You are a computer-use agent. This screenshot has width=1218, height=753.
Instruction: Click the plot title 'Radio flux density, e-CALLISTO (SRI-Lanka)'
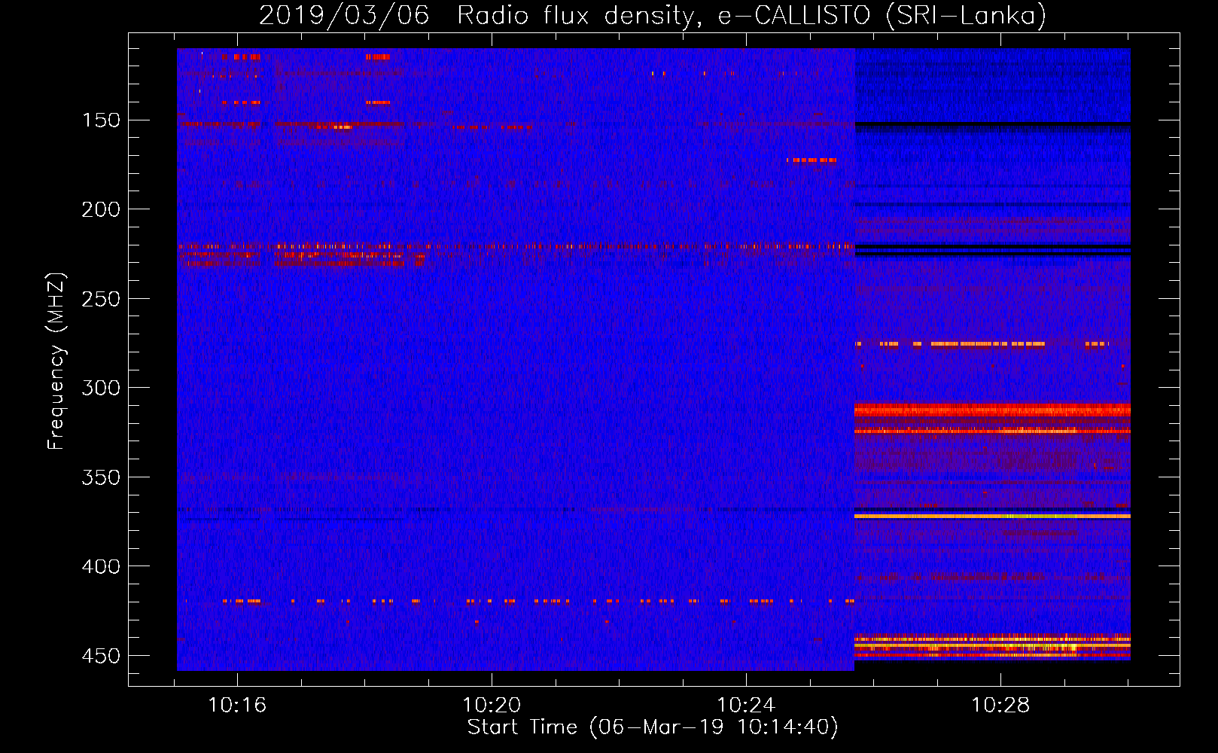(x=652, y=15)
